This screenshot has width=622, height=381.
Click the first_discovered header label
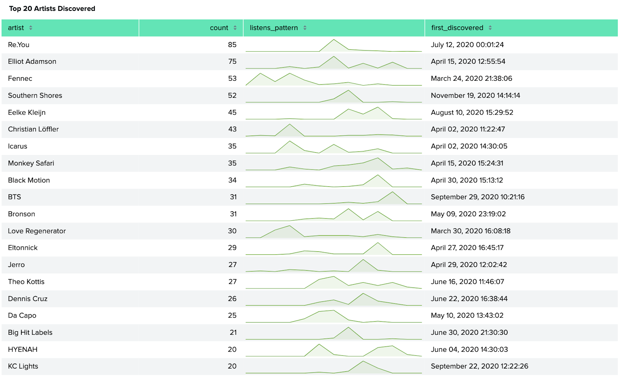click(457, 28)
